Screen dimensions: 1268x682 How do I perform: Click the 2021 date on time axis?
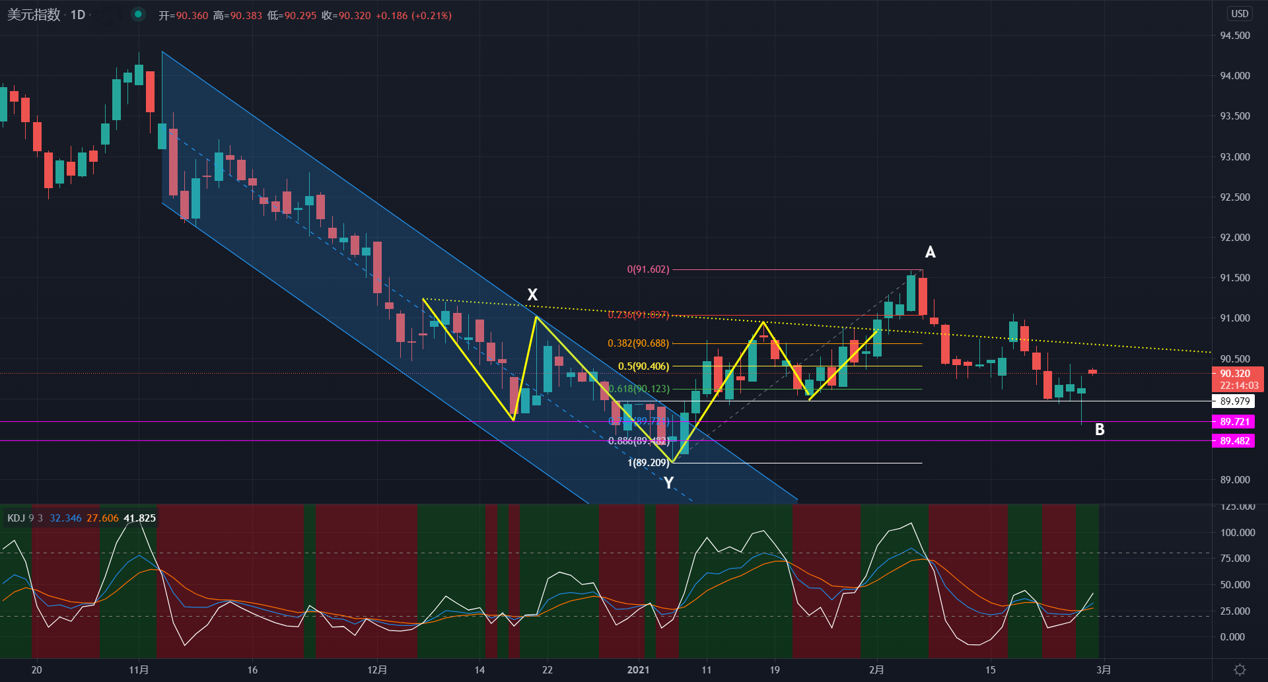(x=638, y=669)
